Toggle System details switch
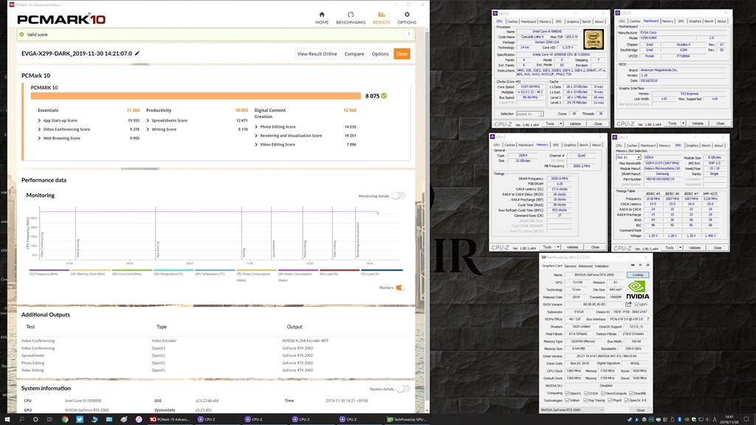 click(x=403, y=389)
